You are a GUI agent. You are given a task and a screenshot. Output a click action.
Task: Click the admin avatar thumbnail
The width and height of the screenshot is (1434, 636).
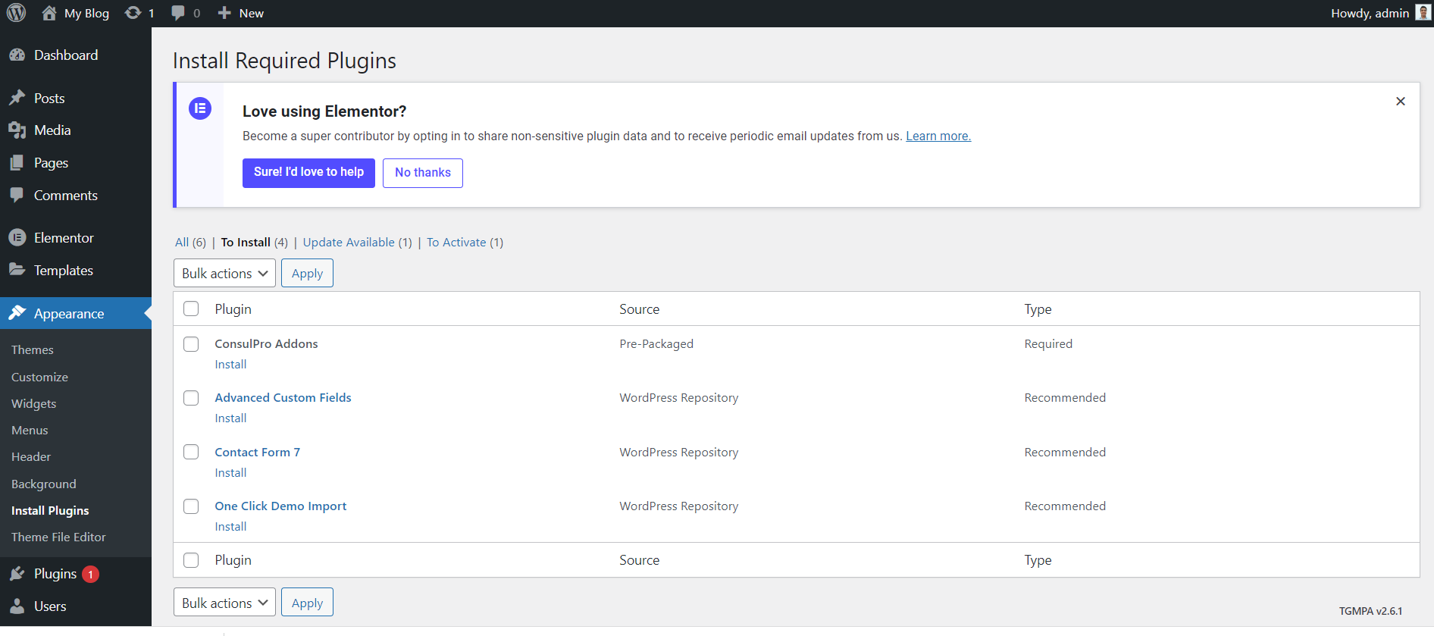(x=1423, y=13)
